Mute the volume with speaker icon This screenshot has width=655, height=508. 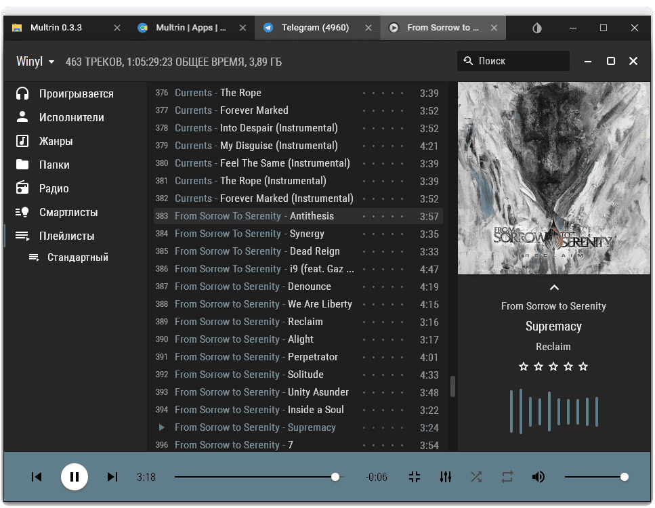[538, 477]
